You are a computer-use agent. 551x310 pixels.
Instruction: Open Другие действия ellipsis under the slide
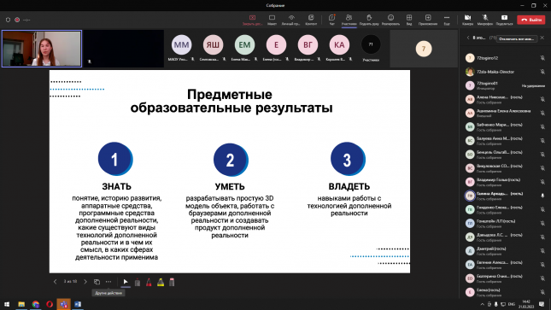[108, 282]
